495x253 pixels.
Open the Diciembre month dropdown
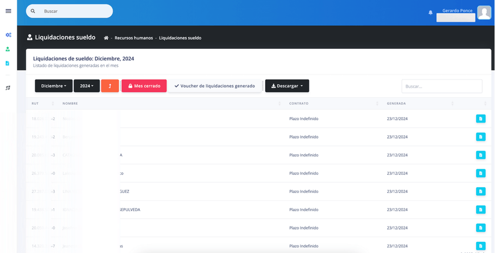[54, 86]
